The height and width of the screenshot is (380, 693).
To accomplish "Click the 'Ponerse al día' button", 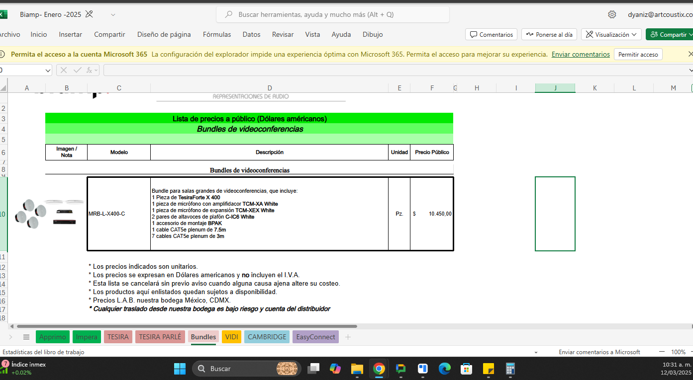I will pos(549,34).
